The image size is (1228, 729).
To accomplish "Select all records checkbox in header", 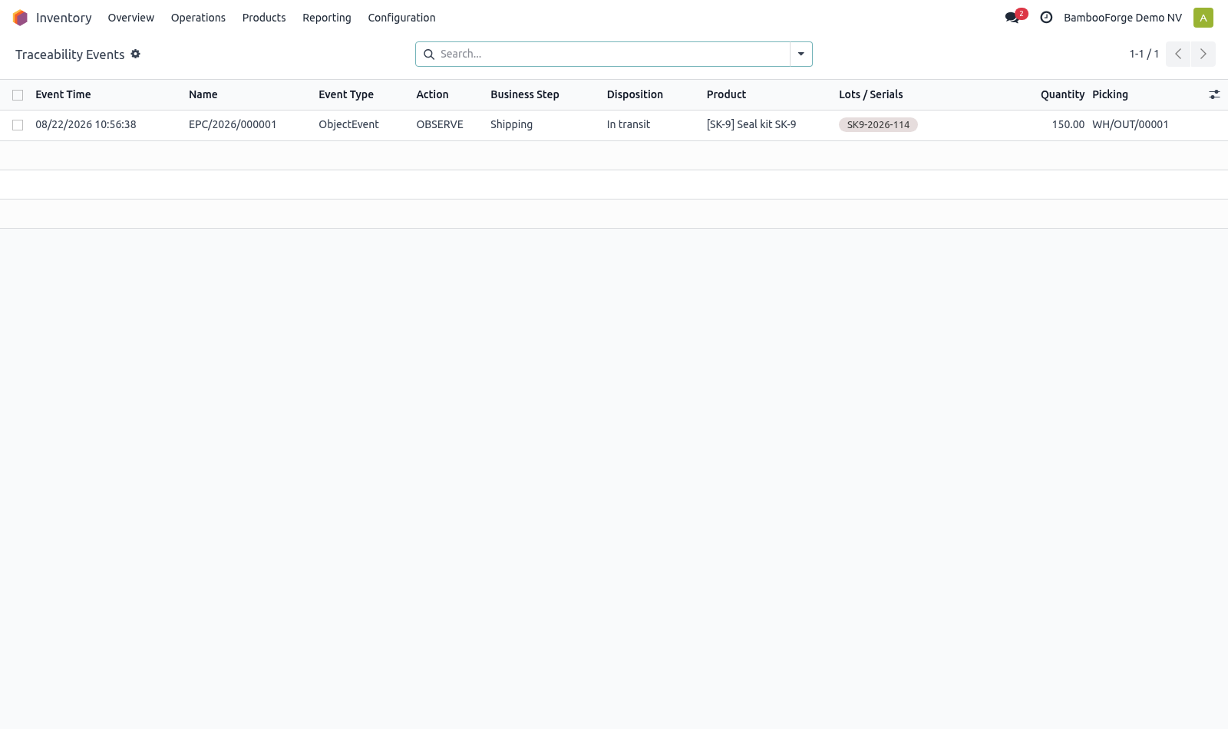I will pos(18,95).
